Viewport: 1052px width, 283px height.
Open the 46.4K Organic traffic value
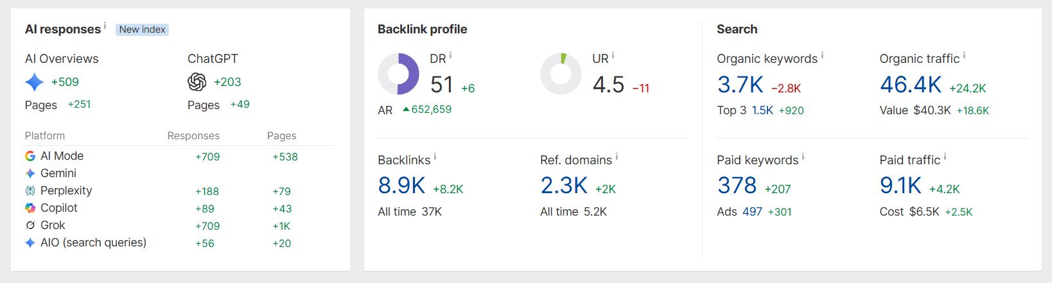(x=911, y=85)
